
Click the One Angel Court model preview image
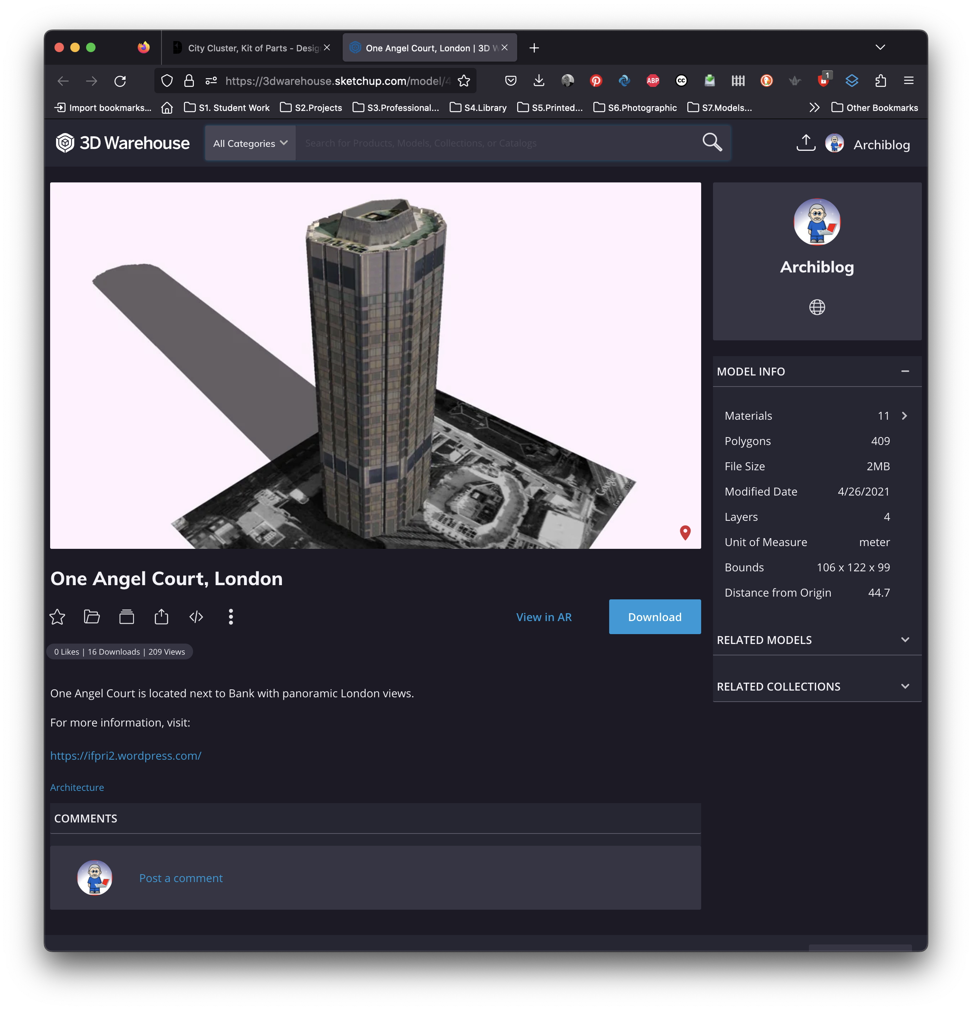[x=375, y=365]
